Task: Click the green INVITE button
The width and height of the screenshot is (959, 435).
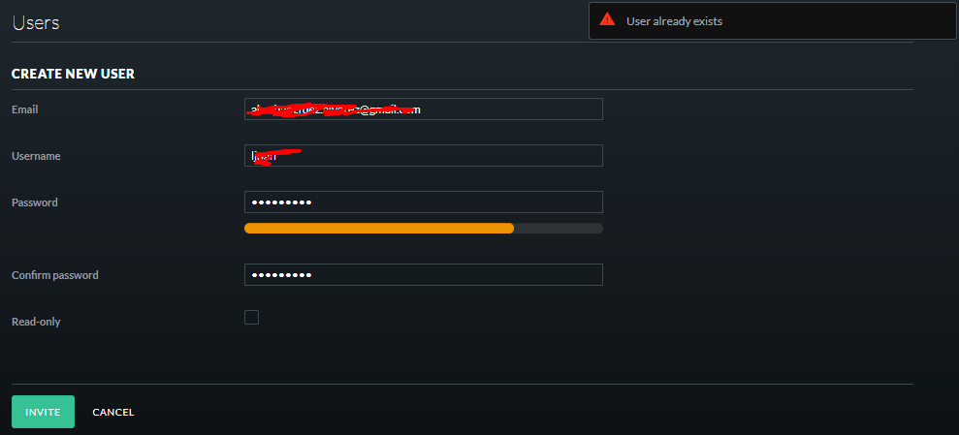Action: tap(43, 412)
